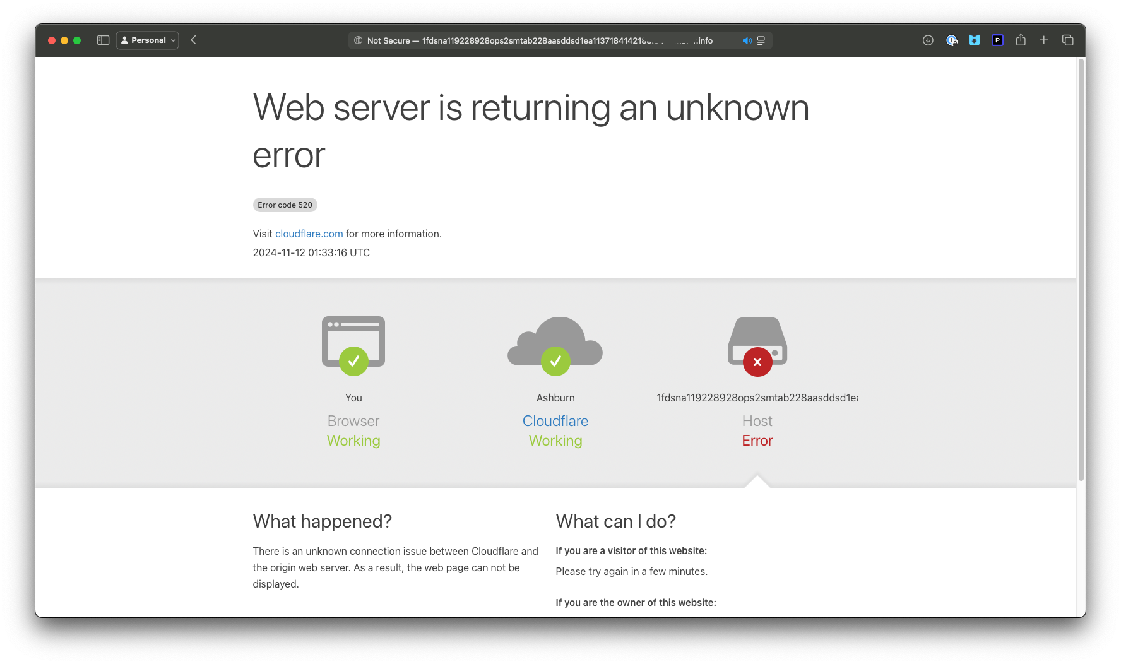Click the globe site-info icon in address bar
The image size is (1121, 664).
358,40
